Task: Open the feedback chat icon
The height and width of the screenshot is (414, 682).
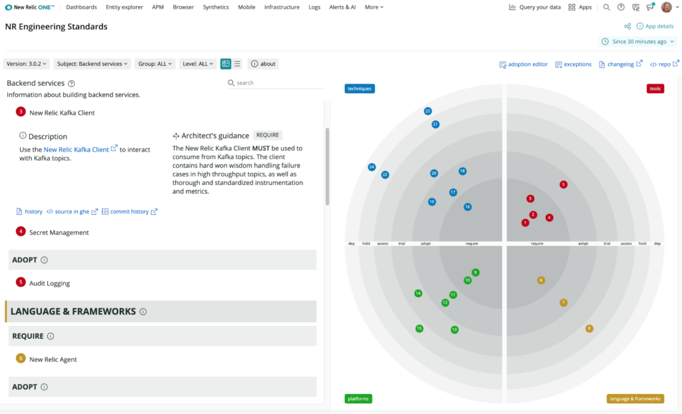Action: coord(635,7)
